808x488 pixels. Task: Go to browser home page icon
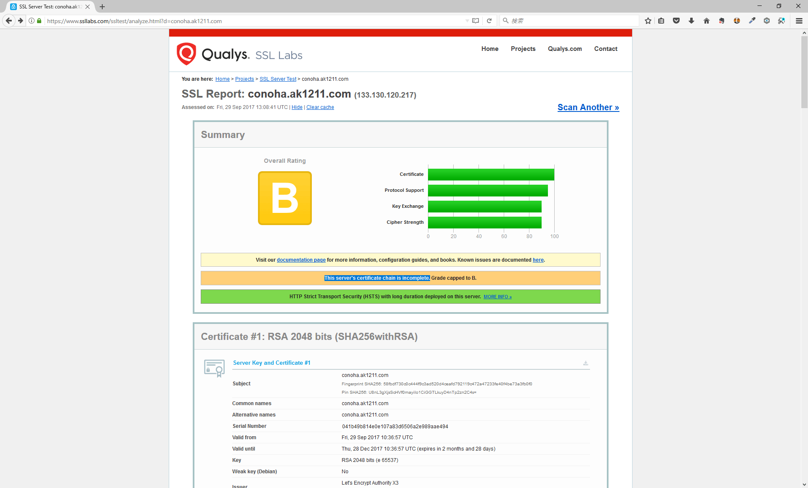(x=707, y=21)
